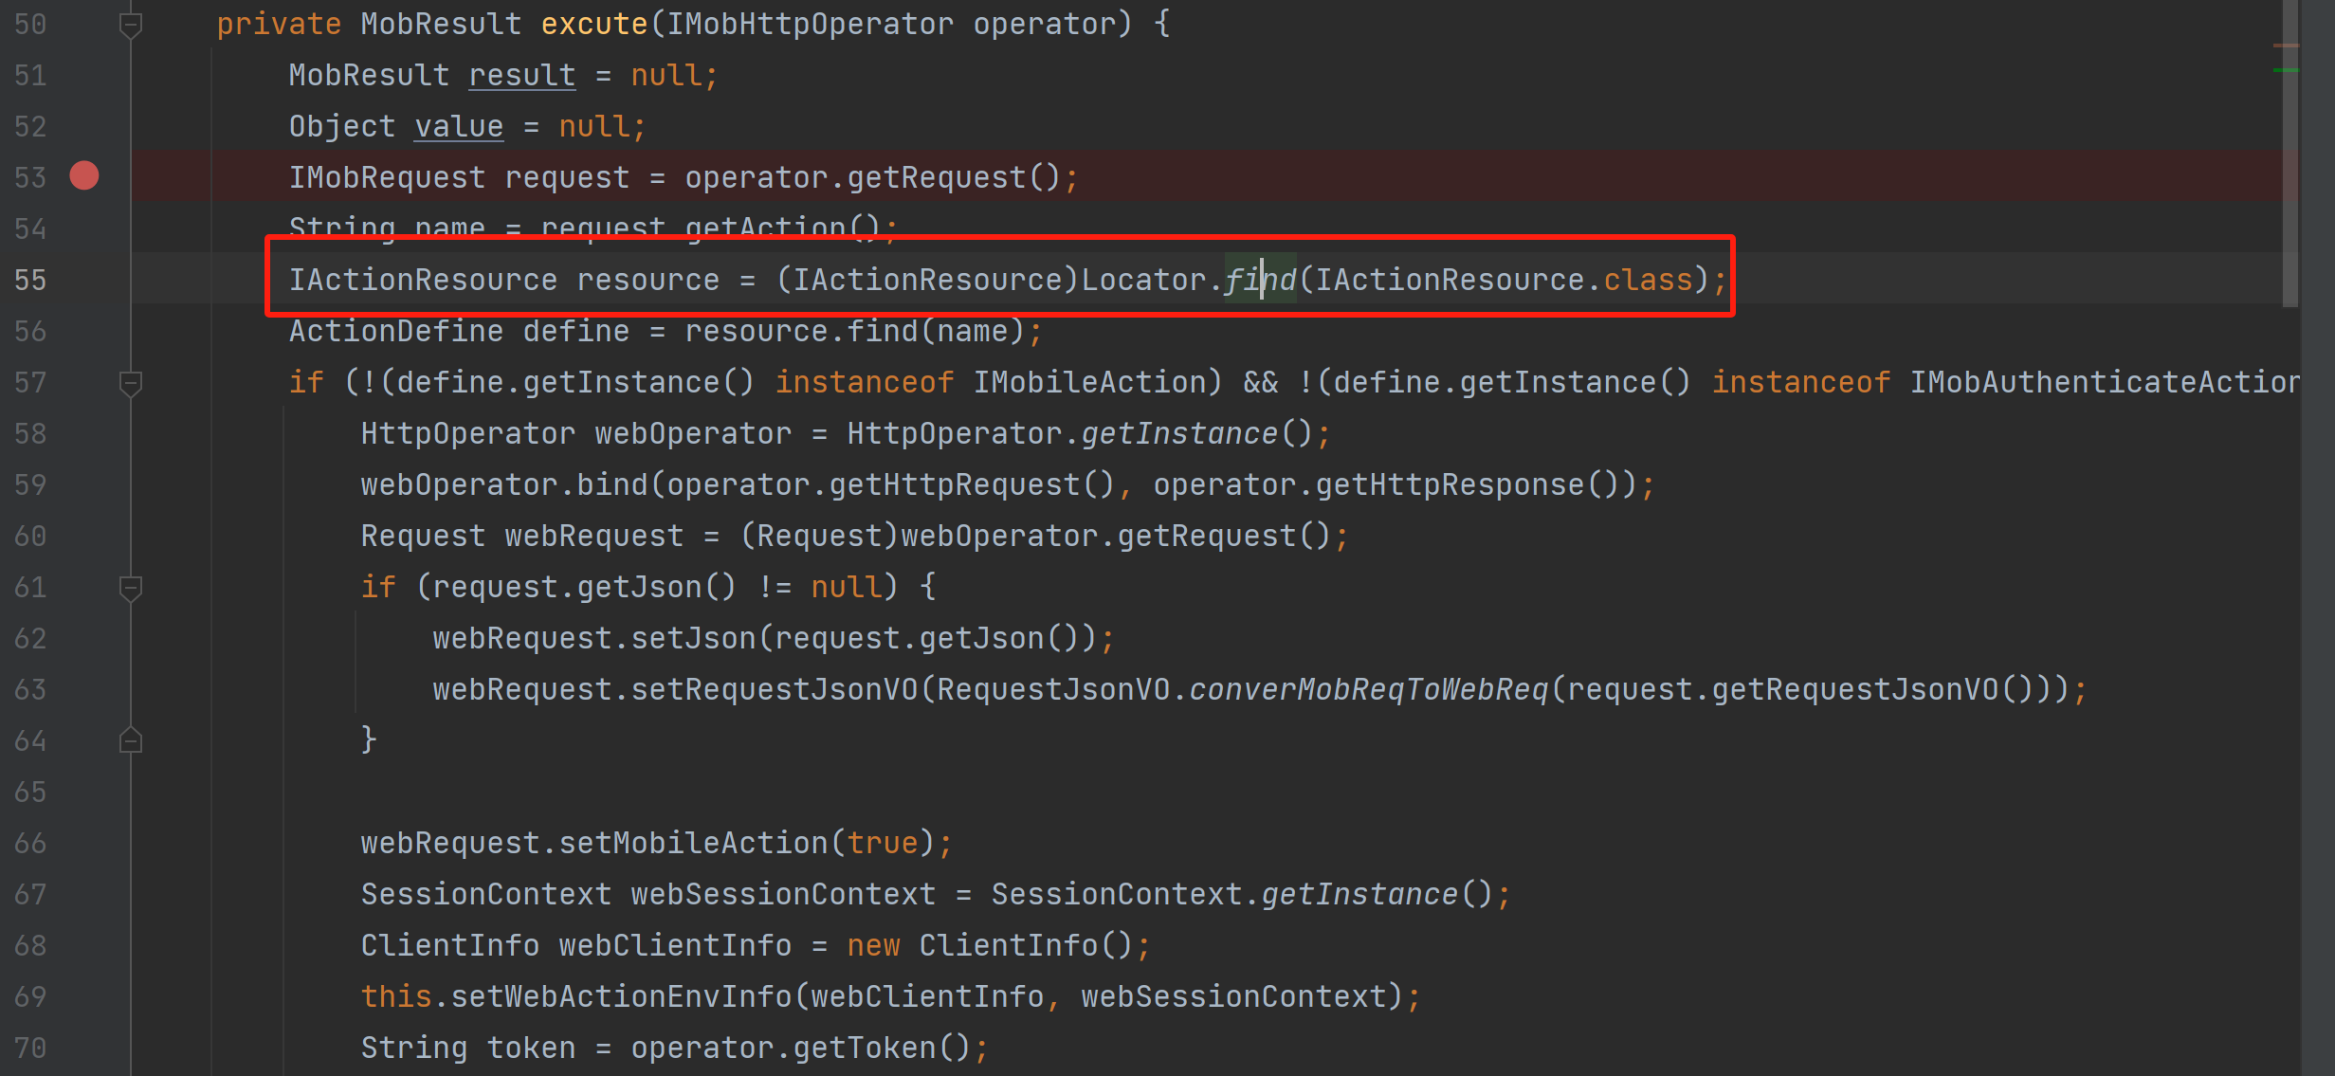
Task: Click the closing brace on line 64
Action: click(369, 740)
